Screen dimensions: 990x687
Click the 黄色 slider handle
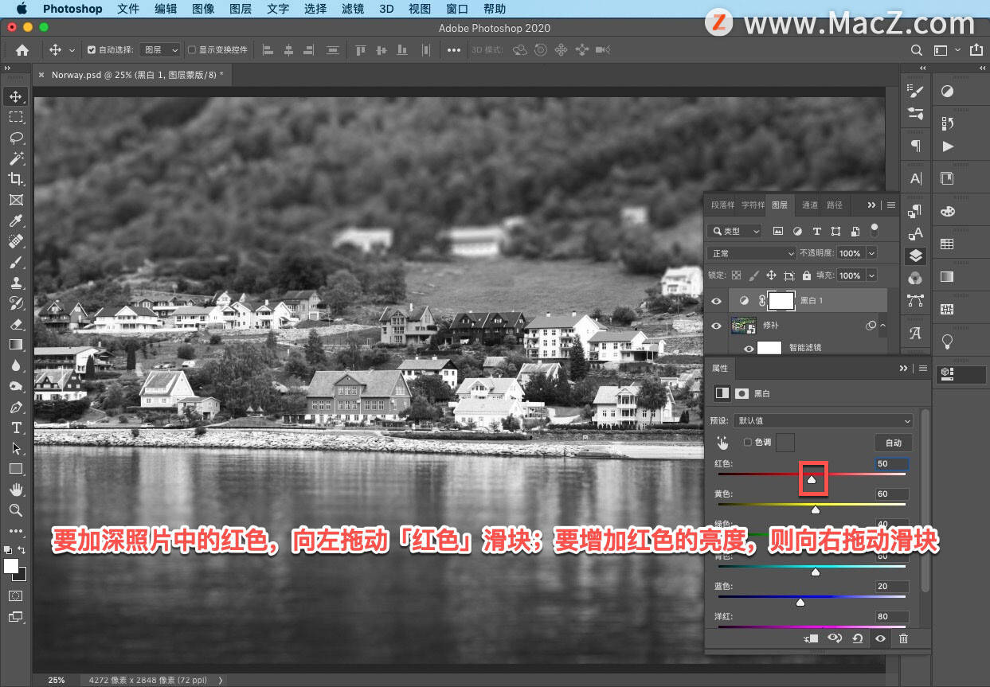click(816, 509)
